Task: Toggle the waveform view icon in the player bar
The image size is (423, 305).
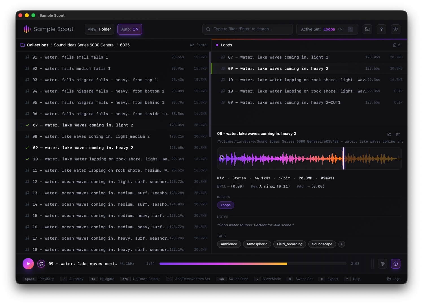Action: [x=382, y=264]
